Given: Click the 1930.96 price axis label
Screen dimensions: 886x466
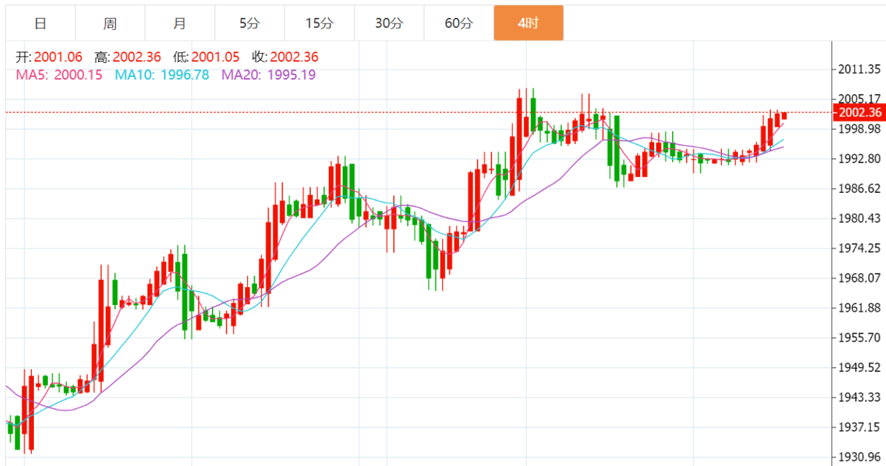Looking at the screenshot, I should pyautogui.click(x=858, y=457).
